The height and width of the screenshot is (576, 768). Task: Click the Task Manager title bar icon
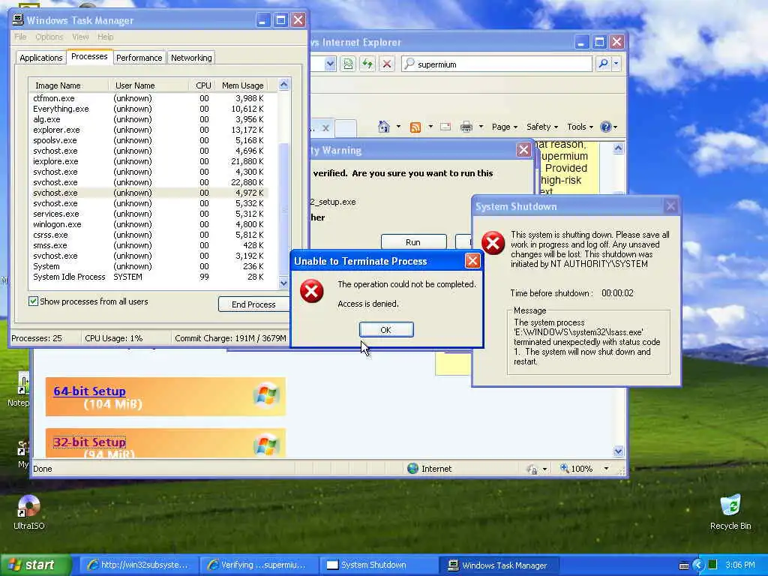(x=18, y=19)
